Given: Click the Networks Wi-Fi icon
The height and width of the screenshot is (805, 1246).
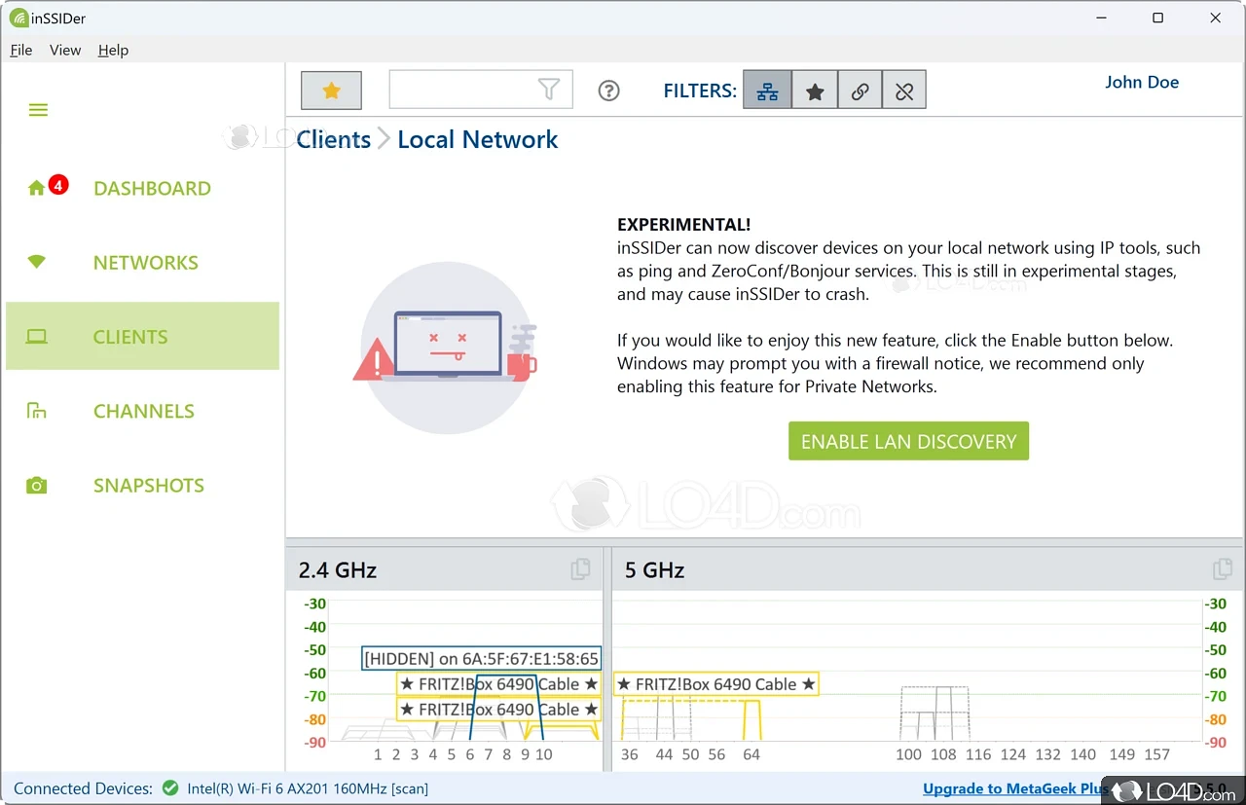Looking at the screenshot, I should click(x=37, y=262).
